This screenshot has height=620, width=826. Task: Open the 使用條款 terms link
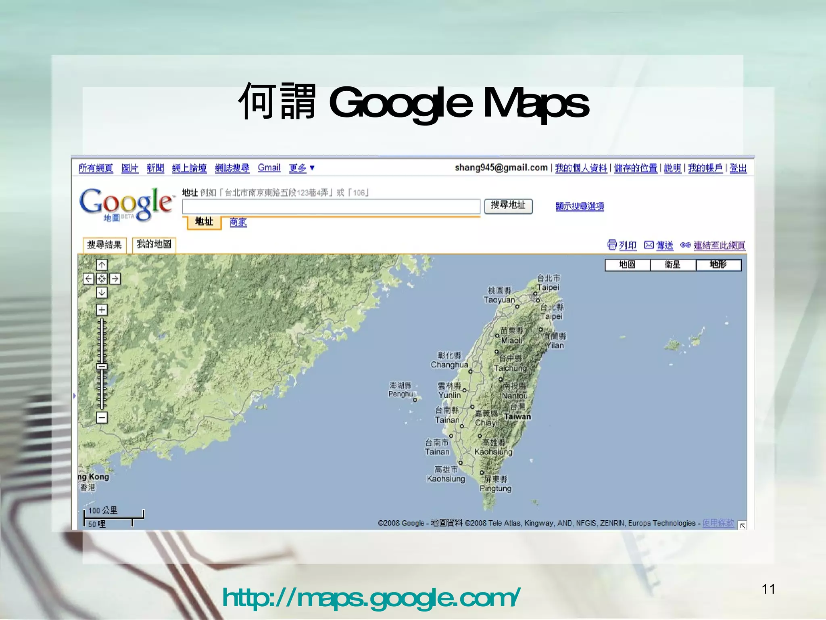point(718,523)
